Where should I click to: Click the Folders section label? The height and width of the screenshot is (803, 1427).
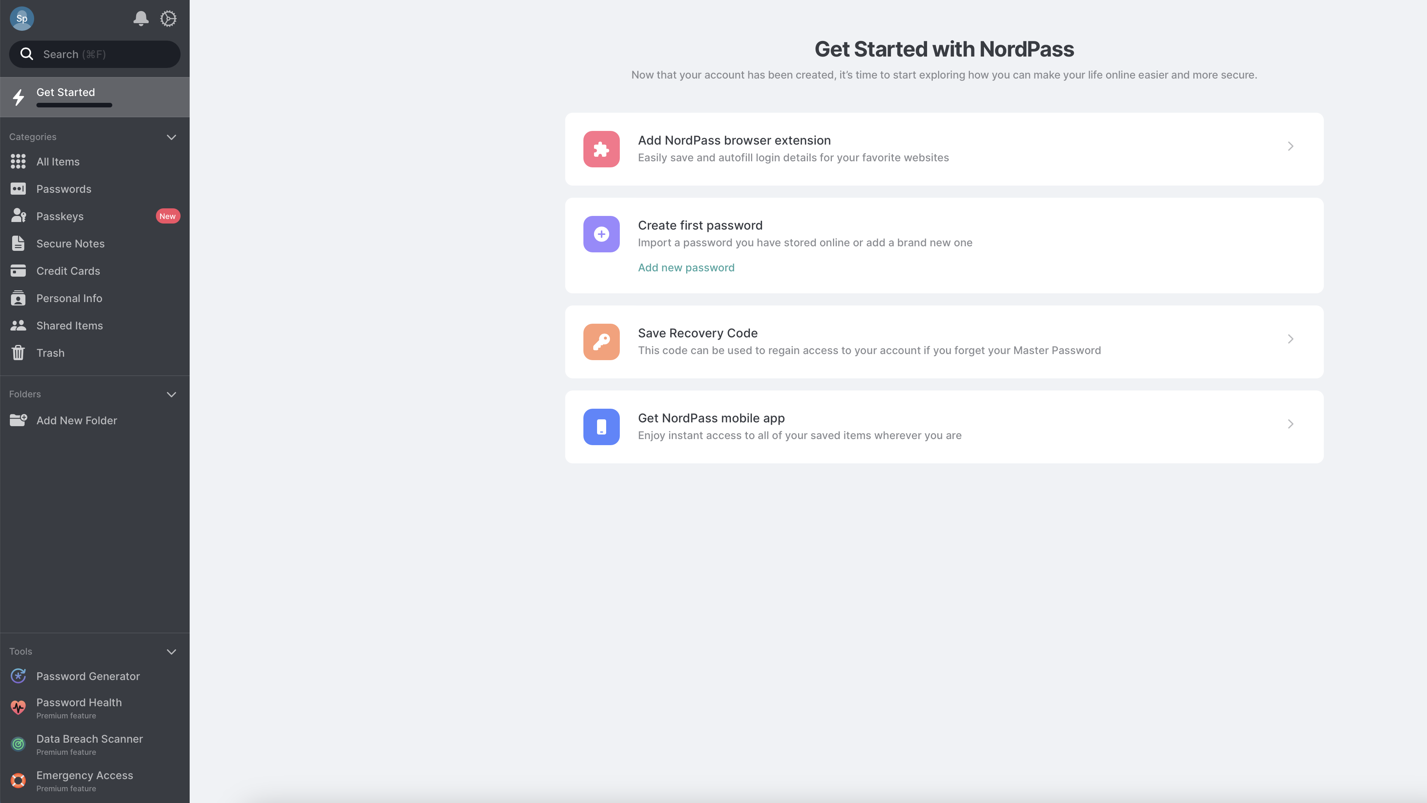25,394
